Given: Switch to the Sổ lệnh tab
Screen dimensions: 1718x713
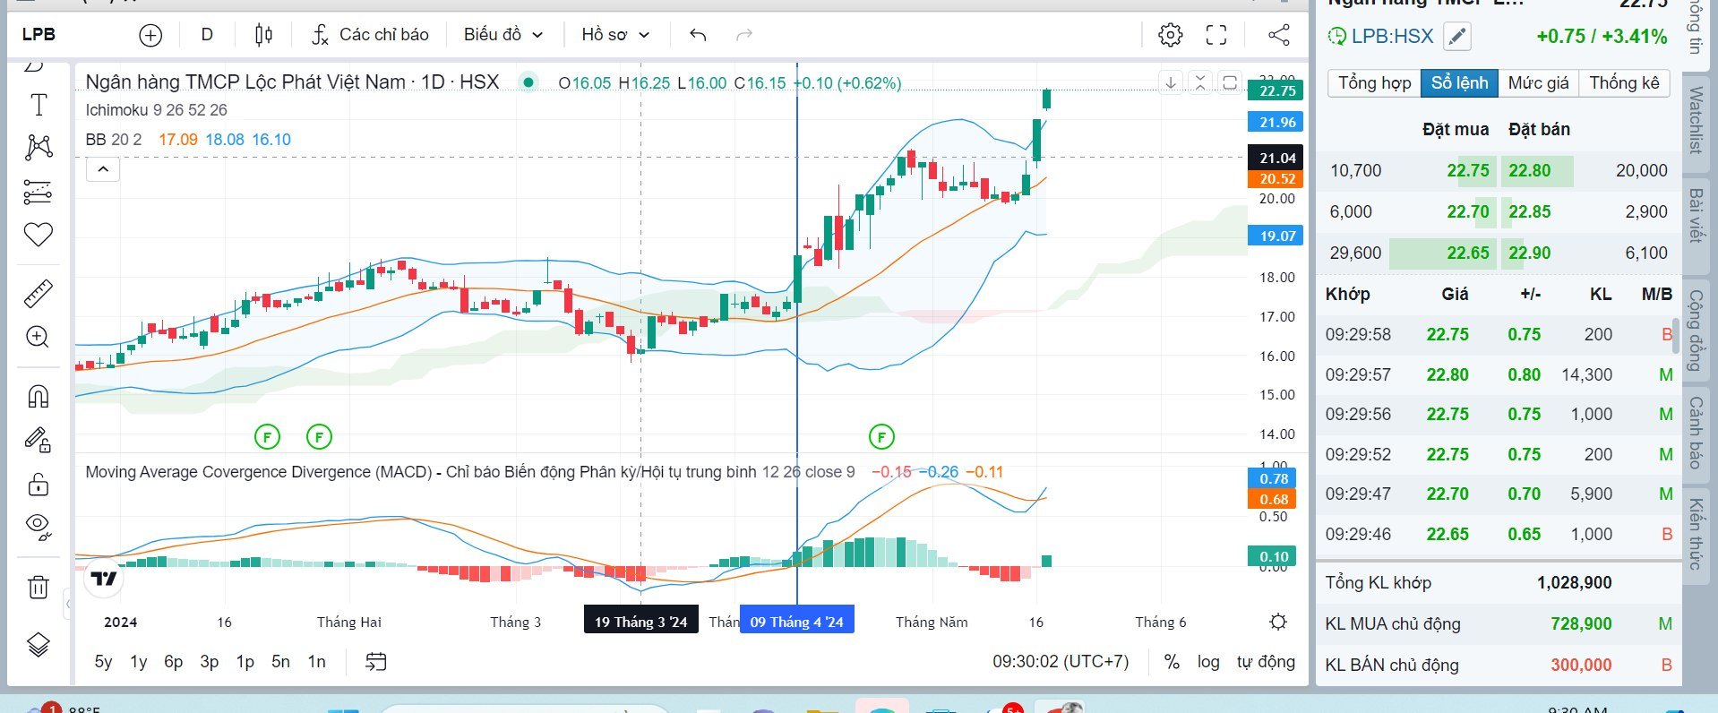Looking at the screenshot, I should (x=1459, y=83).
